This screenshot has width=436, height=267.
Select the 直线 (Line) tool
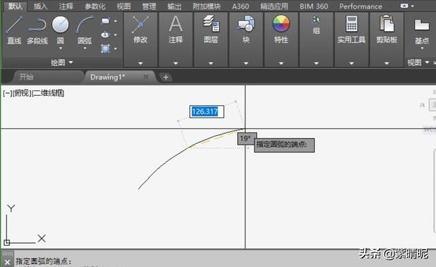click(14, 30)
